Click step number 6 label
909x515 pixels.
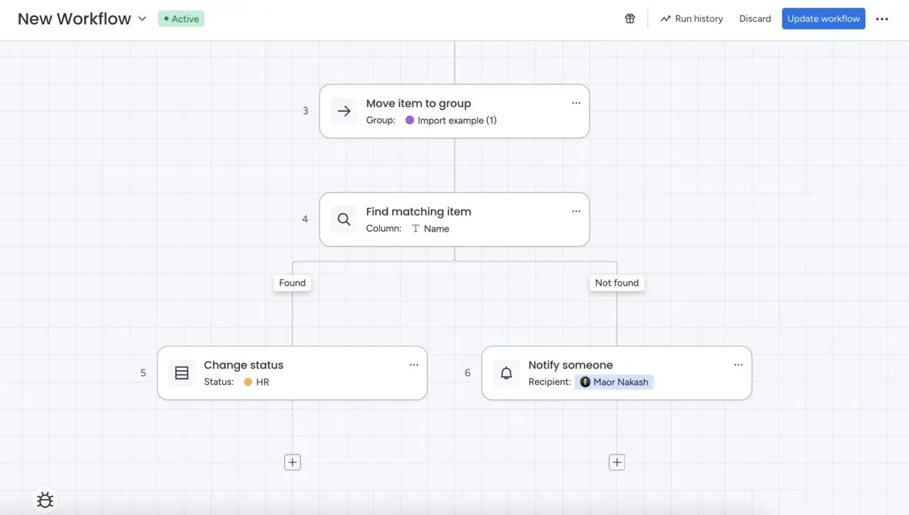coord(467,372)
